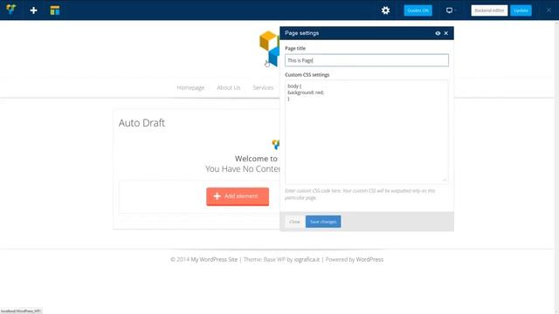The height and width of the screenshot is (314, 559).
Task: Click the red Add element button
Action: pos(238,196)
